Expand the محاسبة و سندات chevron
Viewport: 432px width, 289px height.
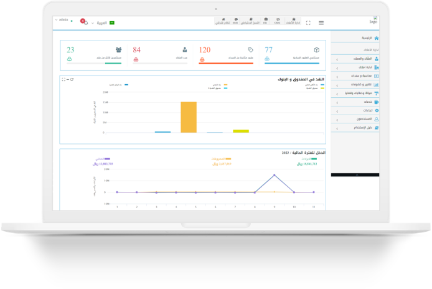point(337,77)
